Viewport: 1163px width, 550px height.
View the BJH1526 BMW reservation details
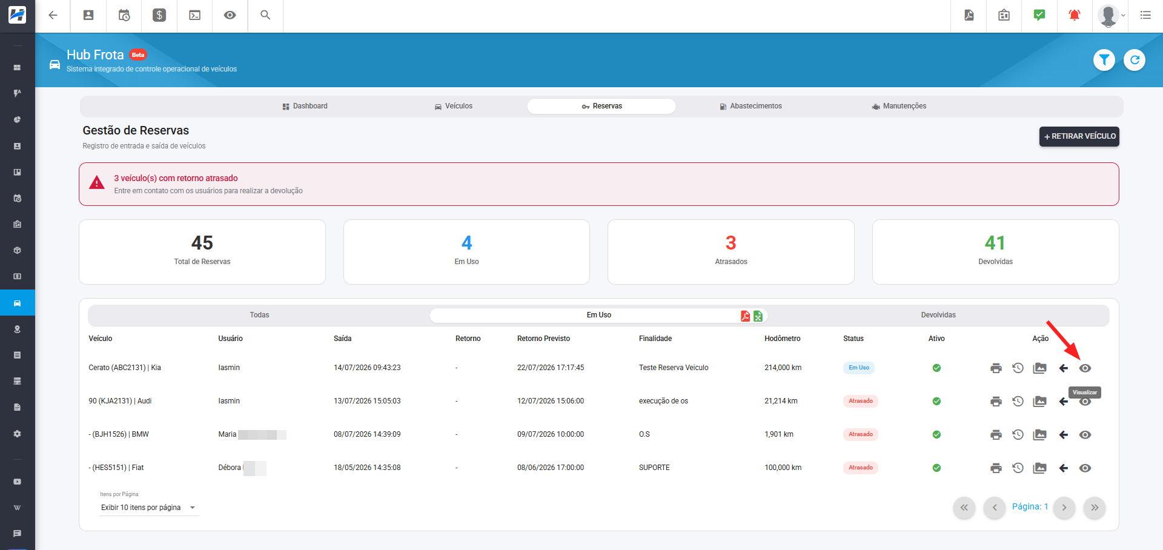pos(1085,435)
